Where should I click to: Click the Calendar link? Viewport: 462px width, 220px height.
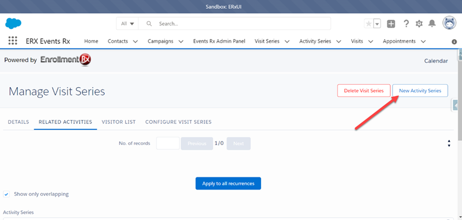(x=436, y=61)
